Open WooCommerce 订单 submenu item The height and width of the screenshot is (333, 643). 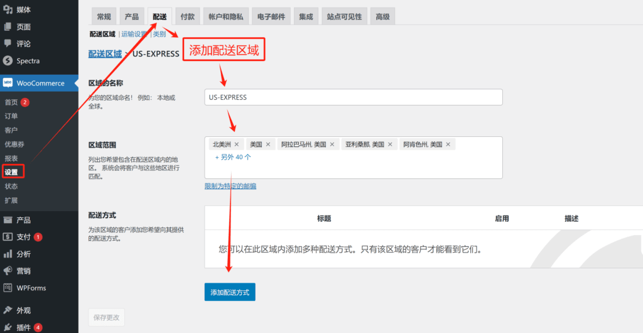(11, 116)
